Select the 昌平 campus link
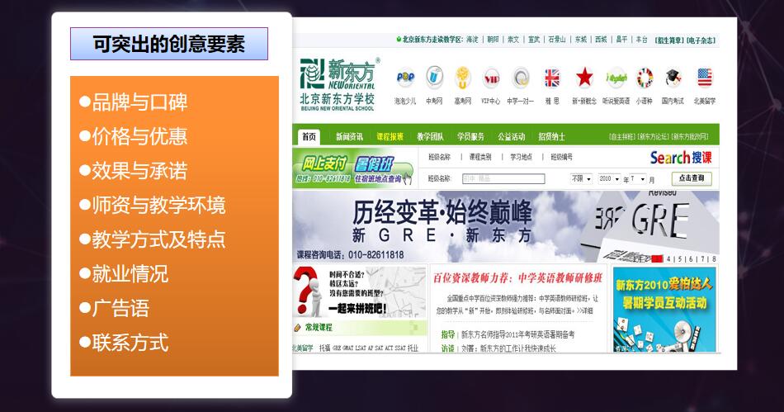 point(621,40)
